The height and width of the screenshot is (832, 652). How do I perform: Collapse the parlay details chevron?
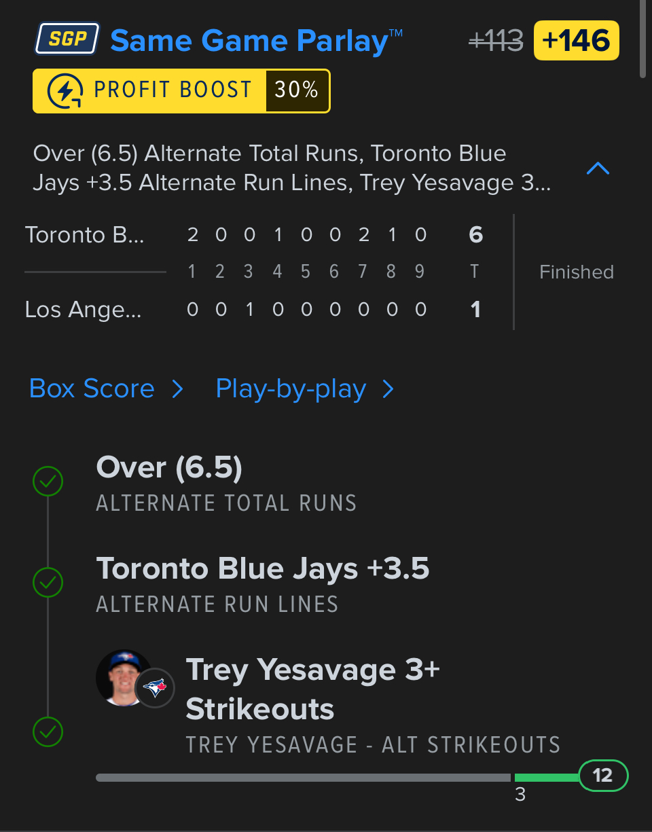tap(598, 168)
